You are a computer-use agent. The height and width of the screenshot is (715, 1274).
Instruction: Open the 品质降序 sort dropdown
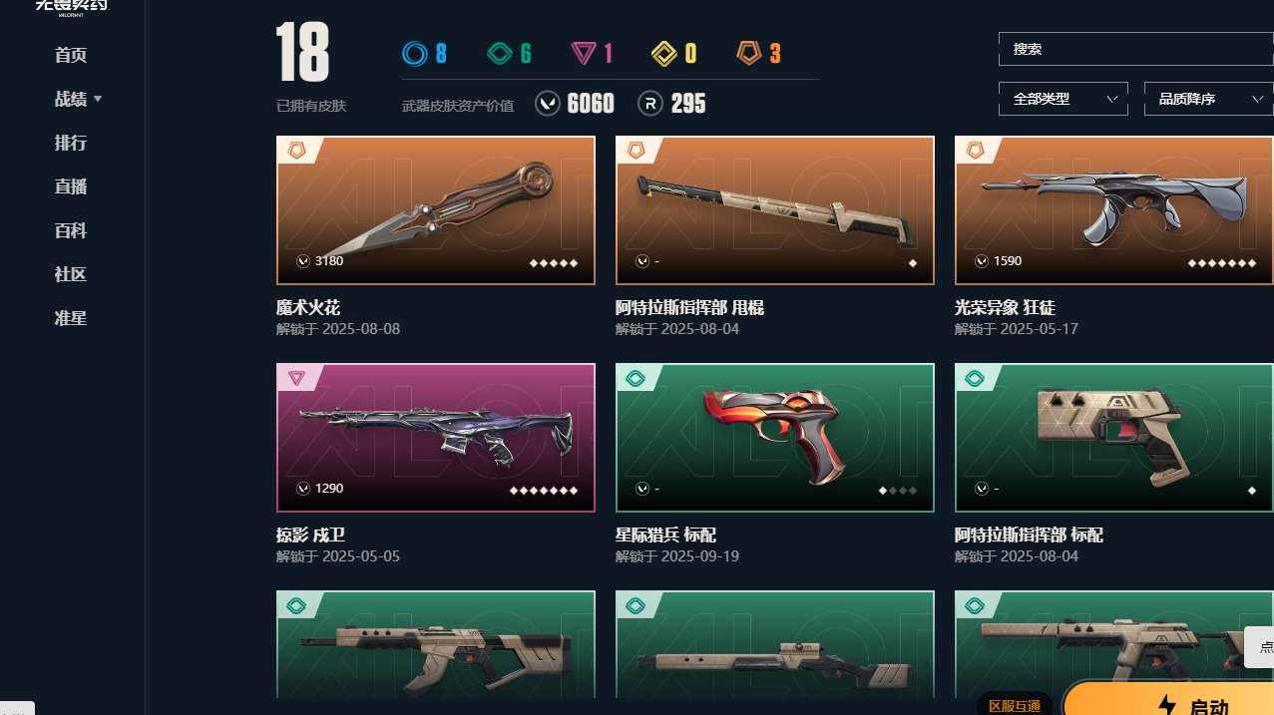pyautogui.click(x=1208, y=99)
